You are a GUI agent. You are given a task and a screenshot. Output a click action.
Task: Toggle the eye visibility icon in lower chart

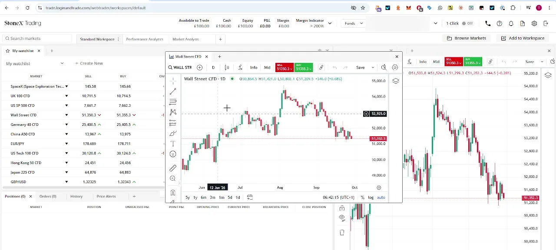tap(342, 217)
